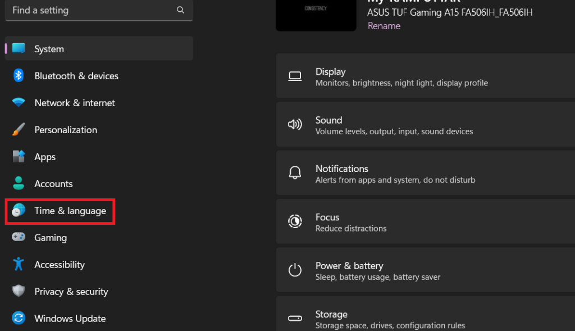This screenshot has width=575, height=331.
Task: Go to Notifications settings
Action: click(425, 174)
